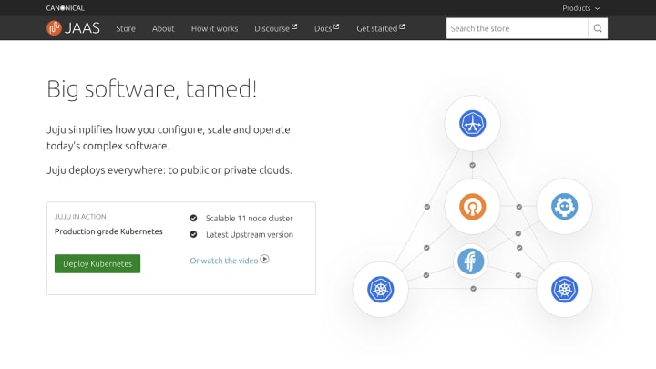Expand the Products dropdown
This screenshot has height=369, width=656.
(x=580, y=8)
